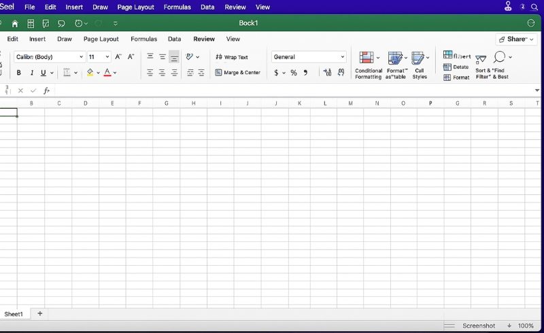Click Spotlight search icon in menu bar

534,7
